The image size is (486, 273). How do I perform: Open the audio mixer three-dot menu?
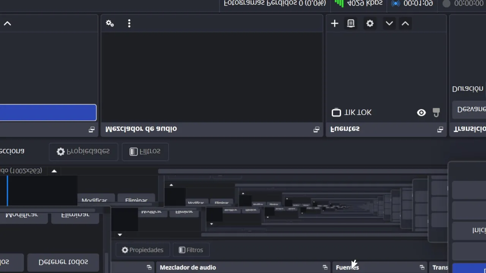[x=129, y=24]
